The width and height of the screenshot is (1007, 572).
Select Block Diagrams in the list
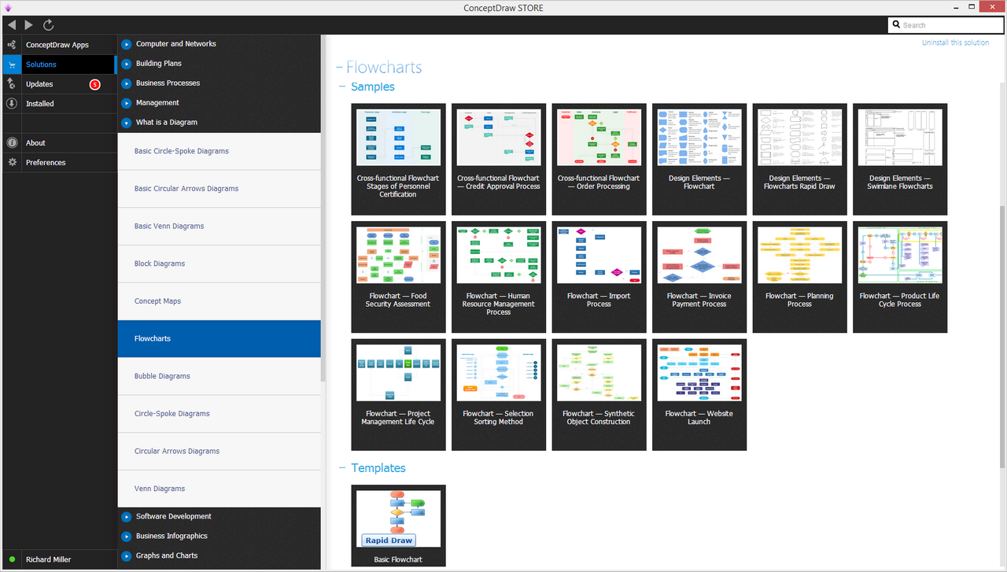point(219,264)
